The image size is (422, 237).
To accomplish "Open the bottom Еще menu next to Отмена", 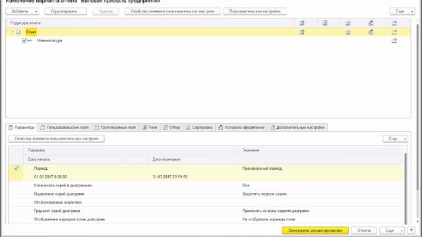I will pos(392,230).
